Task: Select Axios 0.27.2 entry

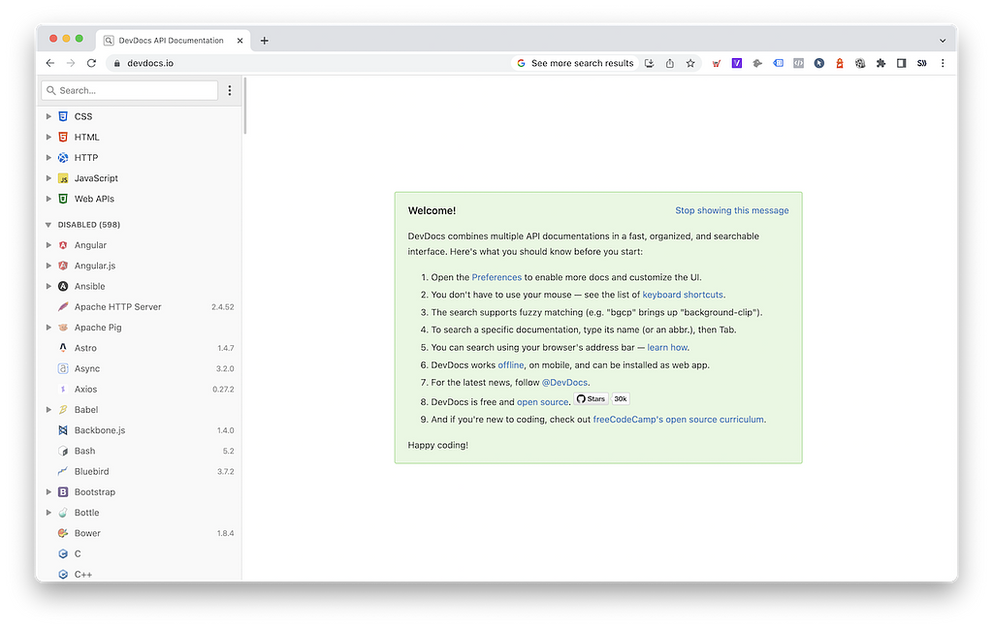Action: click(142, 390)
